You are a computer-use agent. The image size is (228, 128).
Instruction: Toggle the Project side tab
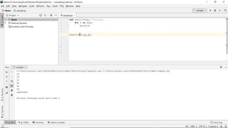[2, 21]
